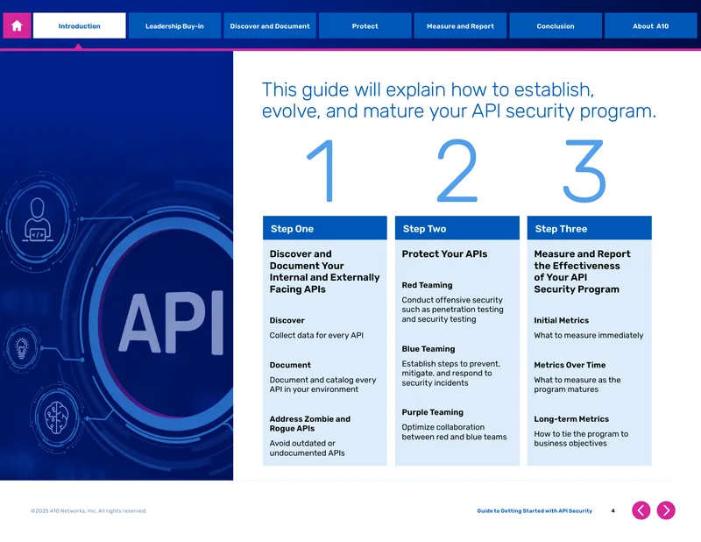Click the lightbulb icon graphic
Screen dimensions: 701x542
click(x=21, y=348)
